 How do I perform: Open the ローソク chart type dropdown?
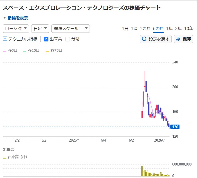[16, 29]
